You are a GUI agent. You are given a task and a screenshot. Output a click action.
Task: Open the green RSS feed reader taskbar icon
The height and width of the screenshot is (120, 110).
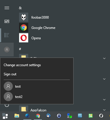(x=91, y=116)
